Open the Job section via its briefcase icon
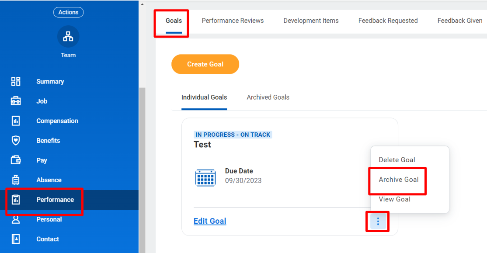 [16, 101]
